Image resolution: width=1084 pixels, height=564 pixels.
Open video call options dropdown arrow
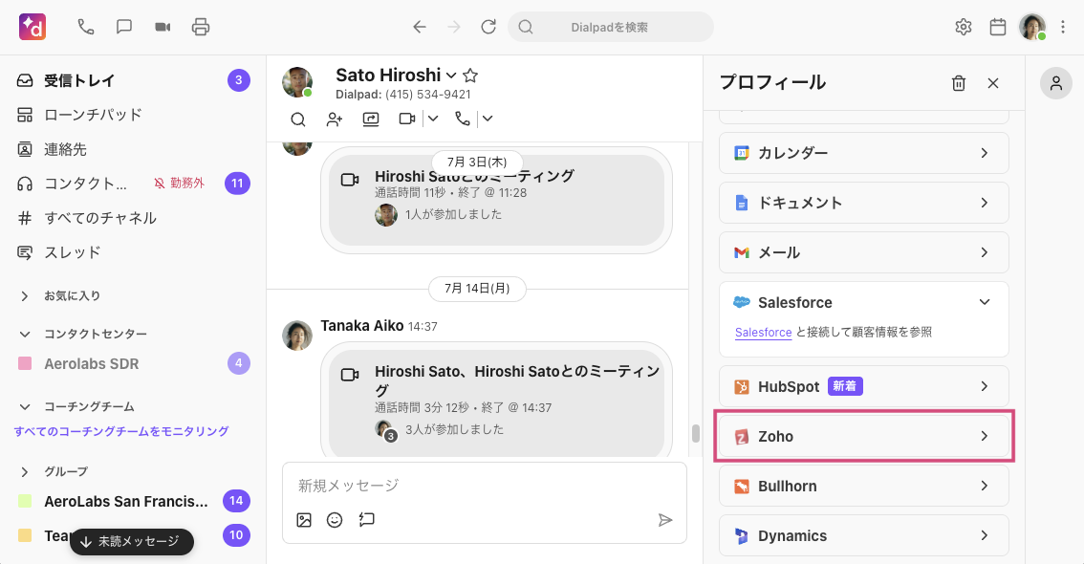pyautogui.click(x=433, y=119)
